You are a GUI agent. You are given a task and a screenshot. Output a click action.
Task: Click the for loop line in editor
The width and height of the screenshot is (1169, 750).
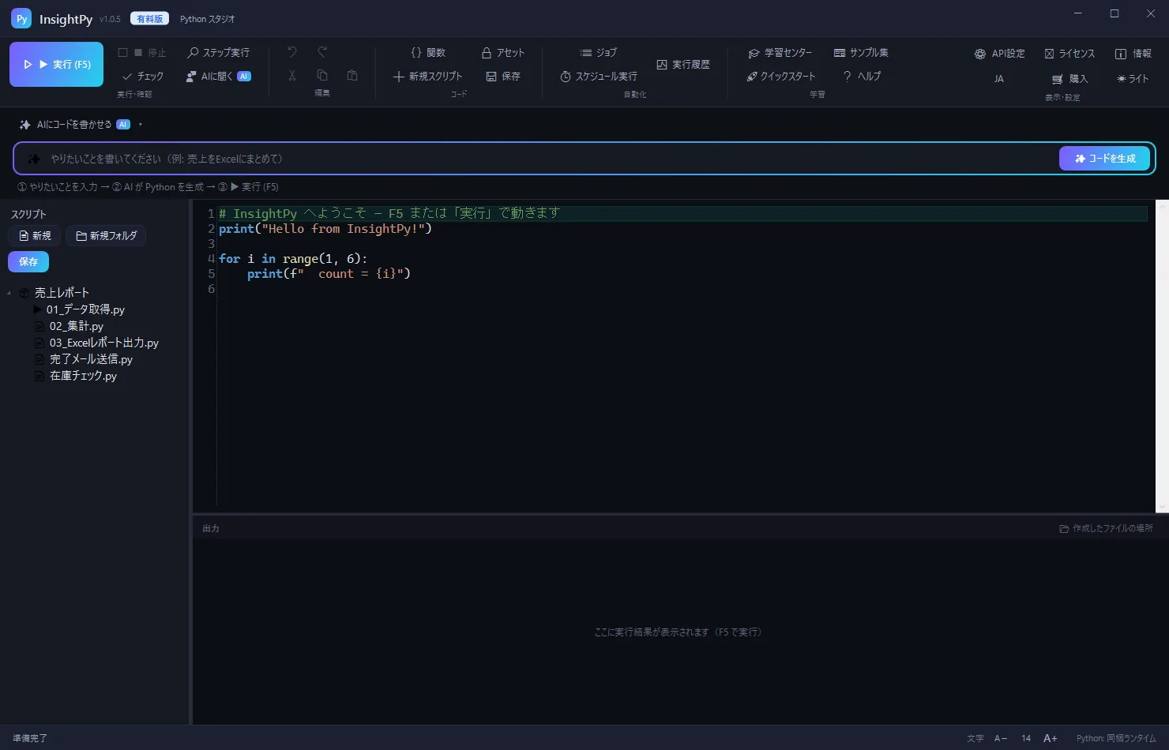click(293, 259)
